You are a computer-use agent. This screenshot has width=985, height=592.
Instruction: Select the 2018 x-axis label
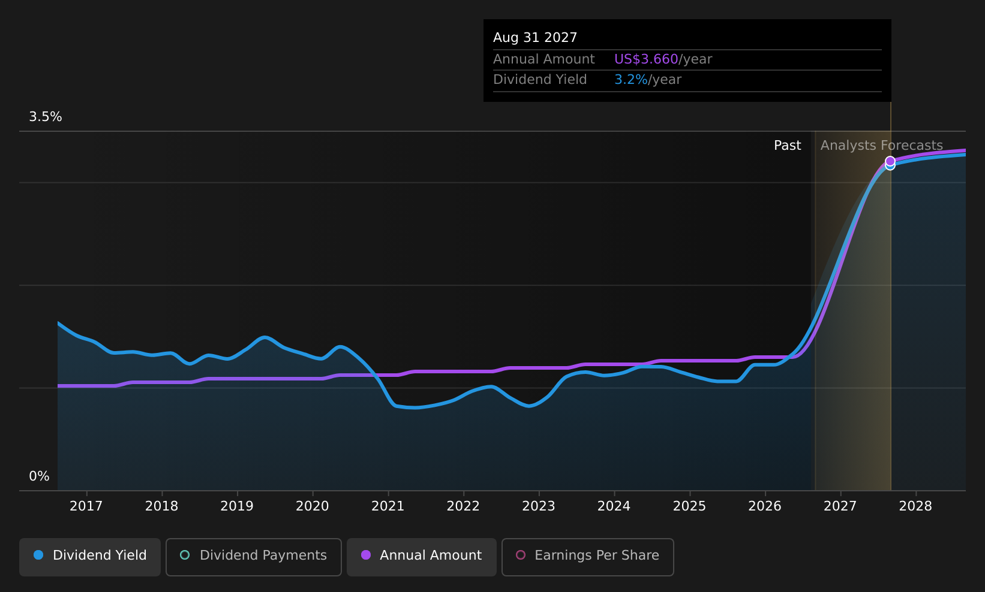point(162,506)
